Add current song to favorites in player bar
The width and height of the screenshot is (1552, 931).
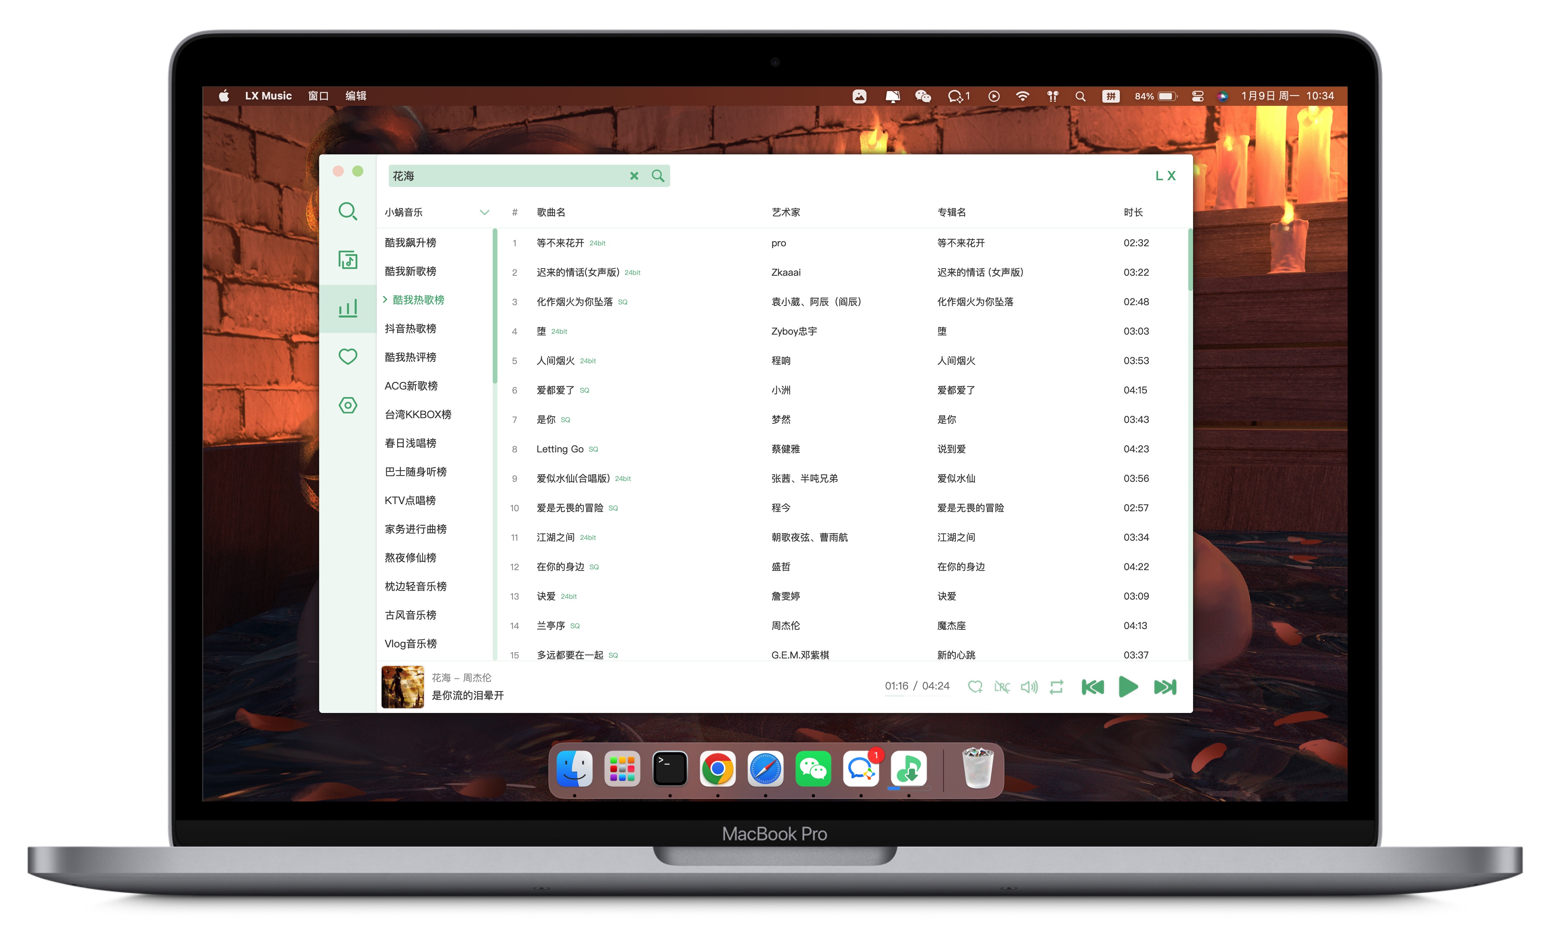[975, 686]
